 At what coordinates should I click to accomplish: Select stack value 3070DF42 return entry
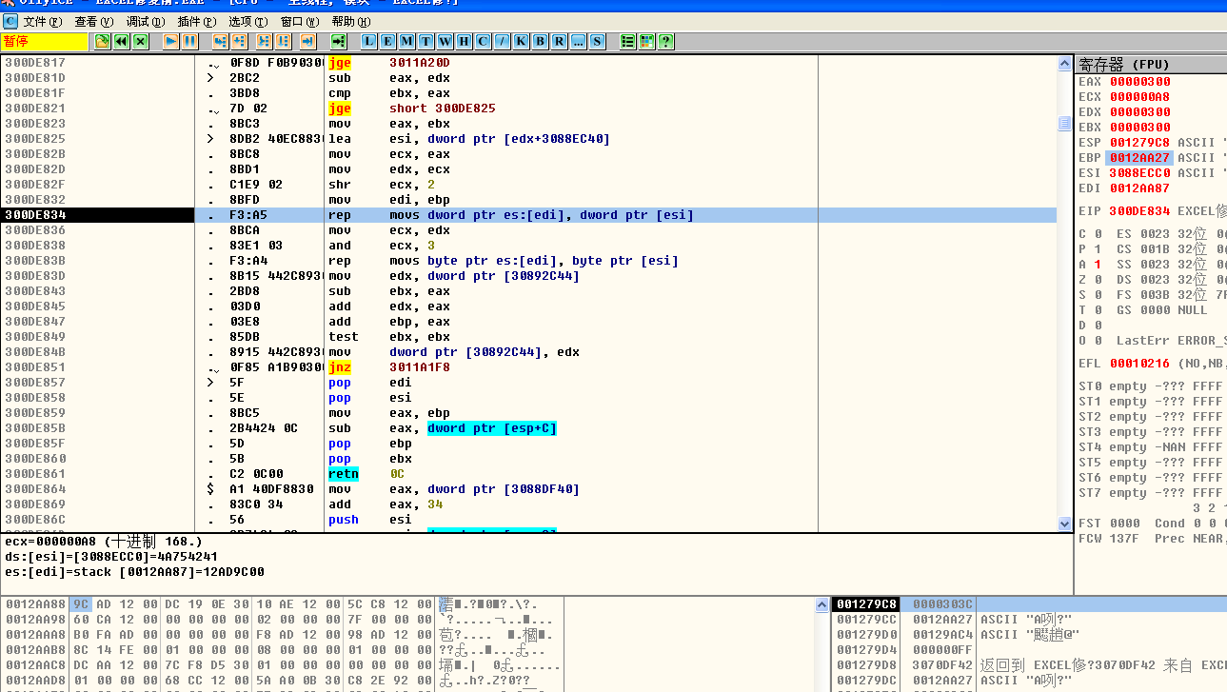pos(943,665)
